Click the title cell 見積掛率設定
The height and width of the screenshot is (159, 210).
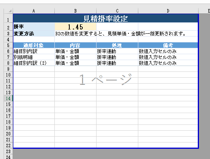106,18
